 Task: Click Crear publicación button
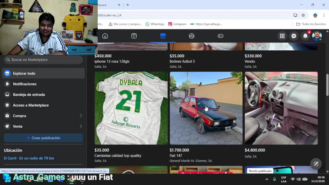tap(43, 138)
